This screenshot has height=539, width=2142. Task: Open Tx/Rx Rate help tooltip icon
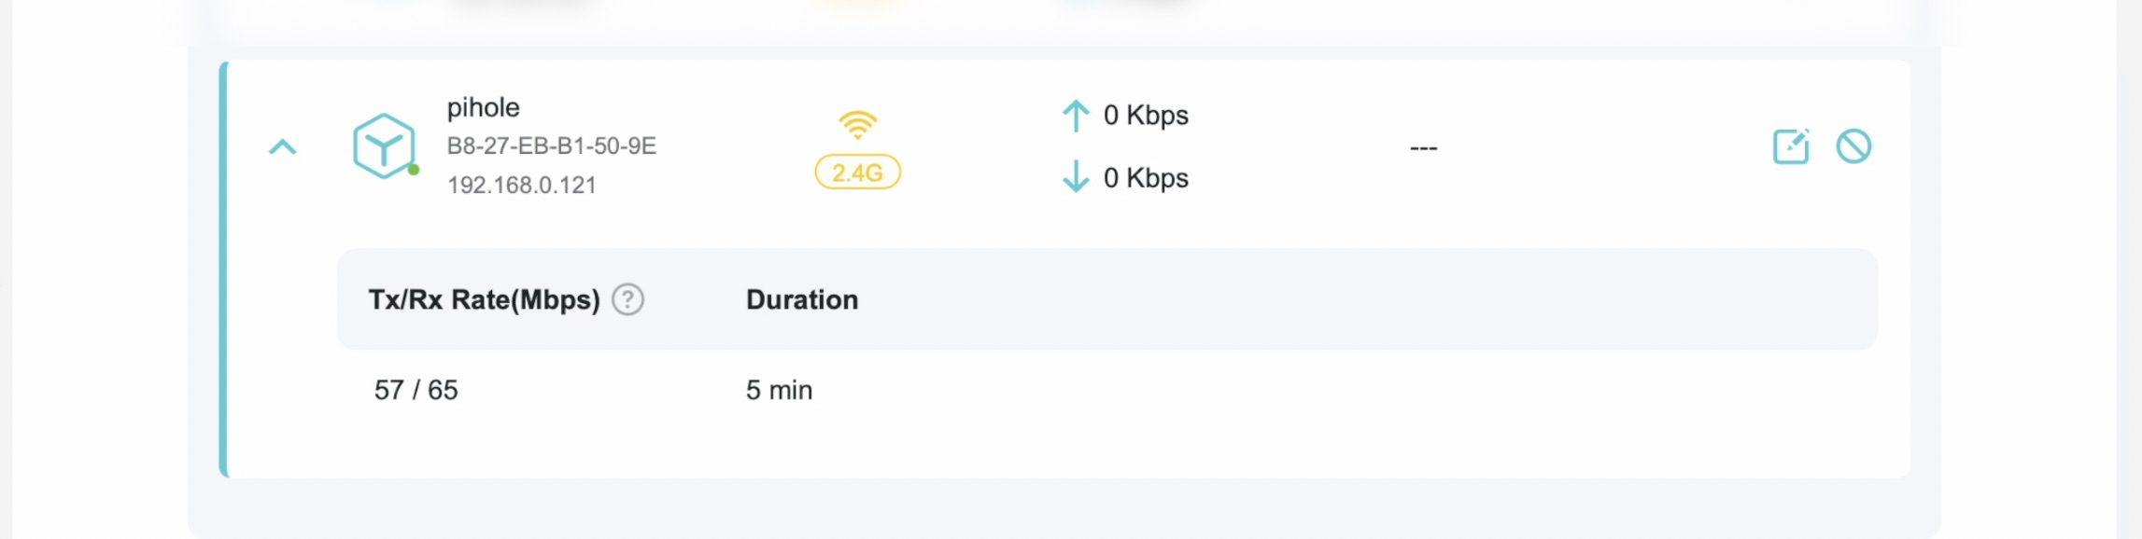627,299
